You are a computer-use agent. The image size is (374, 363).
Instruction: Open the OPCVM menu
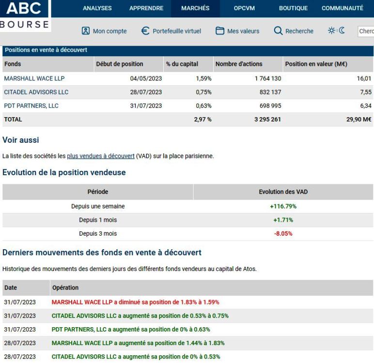click(x=244, y=8)
